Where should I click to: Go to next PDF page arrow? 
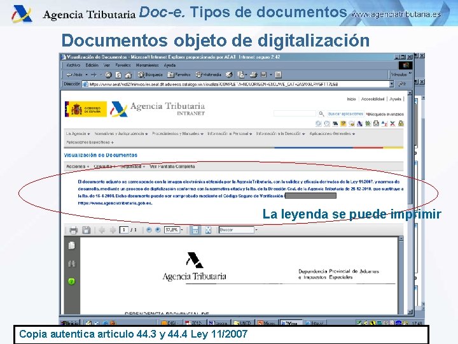point(113,230)
